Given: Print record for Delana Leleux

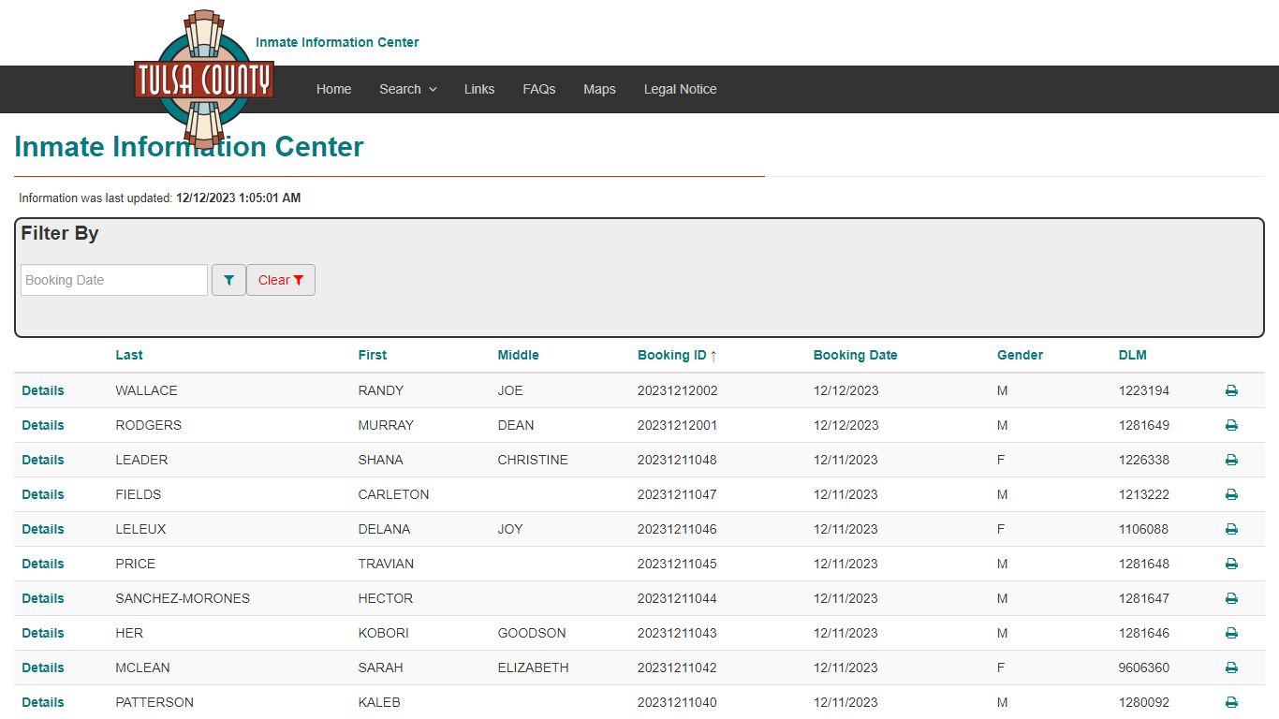Looking at the screenshot, I should click(x=1231, y=529).
